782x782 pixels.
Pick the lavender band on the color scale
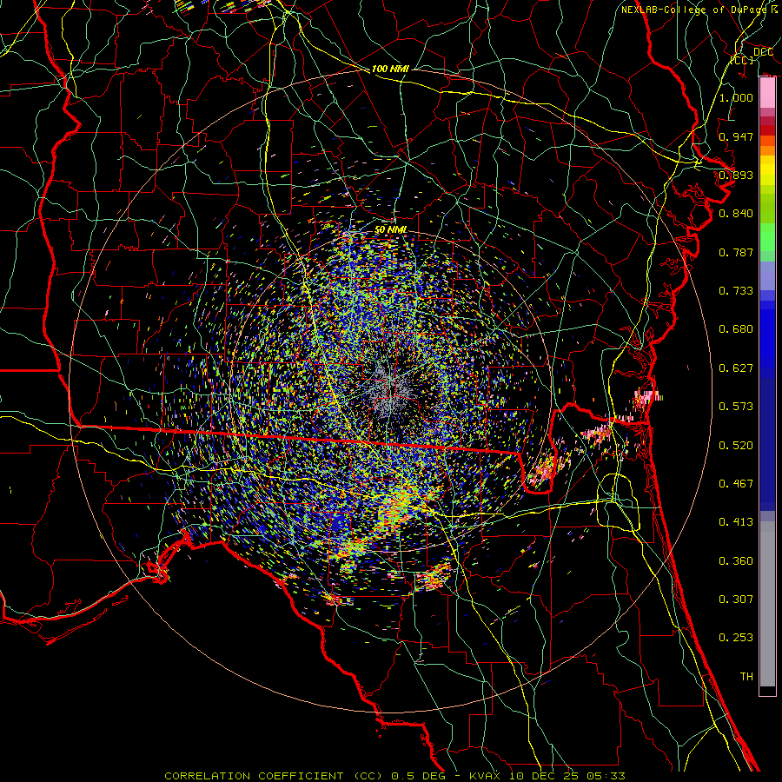(x=767, y=275)
